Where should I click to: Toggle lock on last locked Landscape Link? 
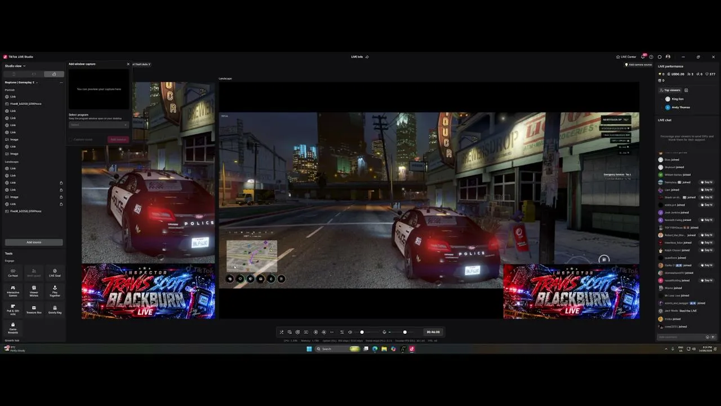61,204
